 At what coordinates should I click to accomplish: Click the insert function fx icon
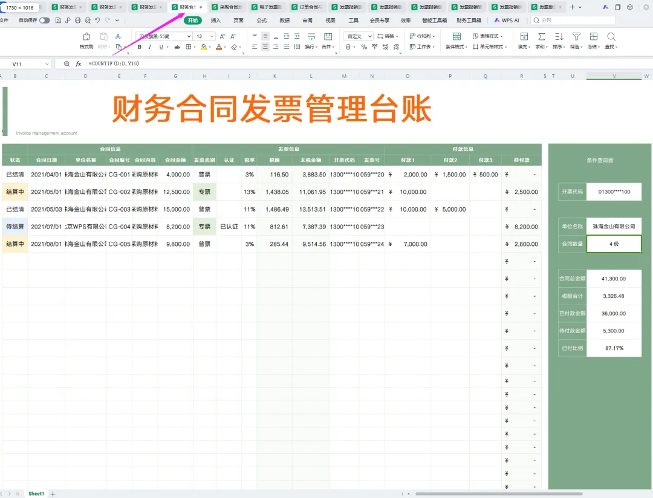click(x=78, y=63)
